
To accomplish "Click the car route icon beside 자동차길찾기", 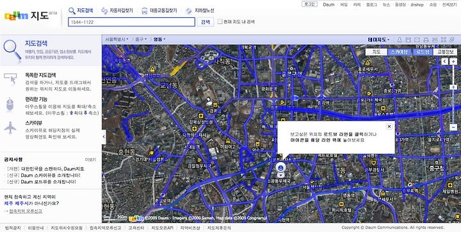I will (x=104, y=11).
